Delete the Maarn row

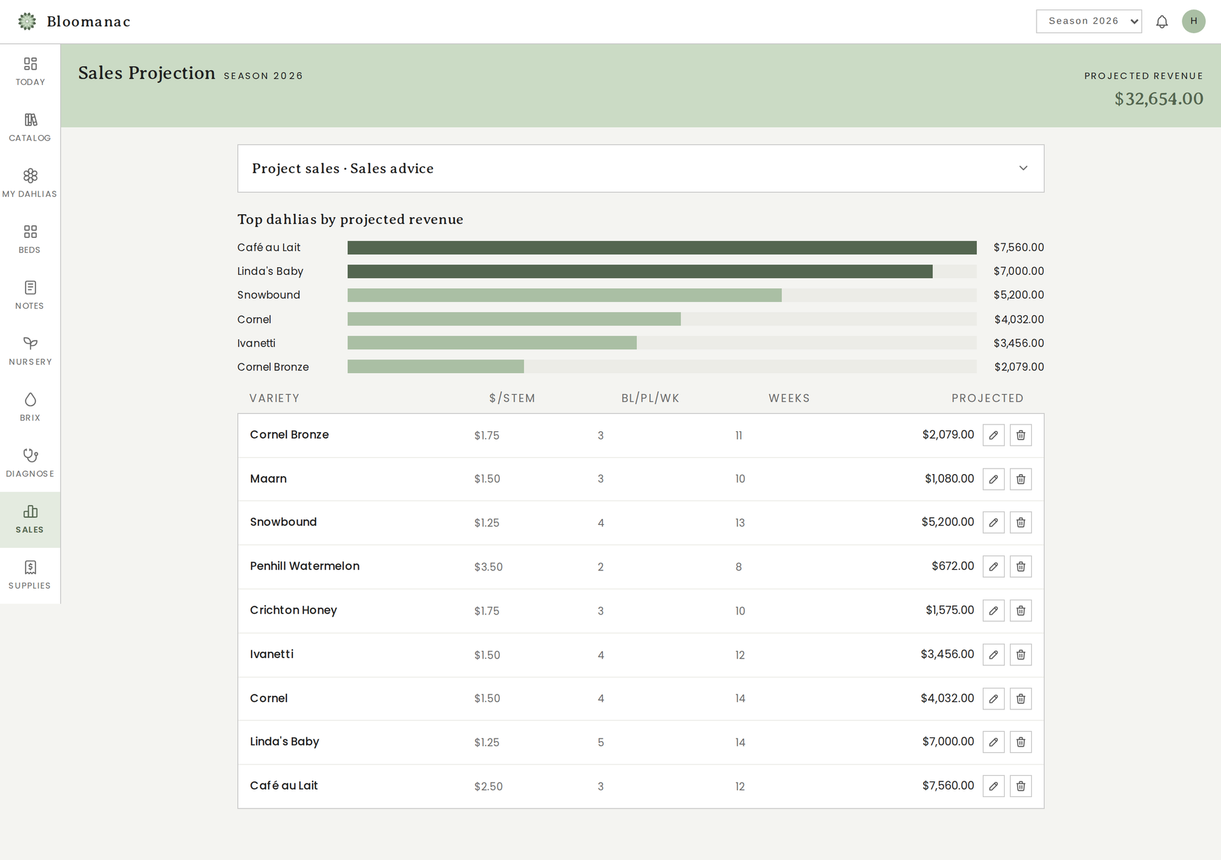click(1021, 480)
